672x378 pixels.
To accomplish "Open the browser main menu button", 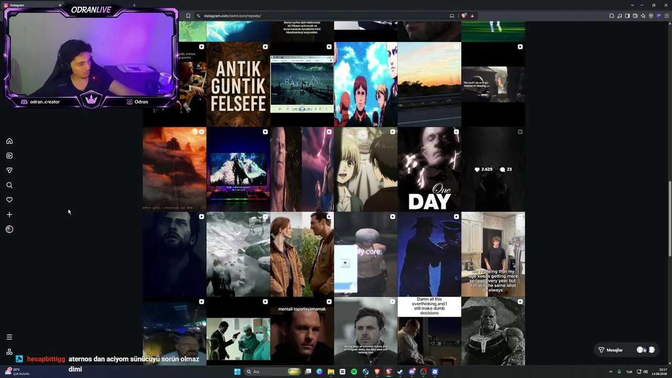I will 667,16.
